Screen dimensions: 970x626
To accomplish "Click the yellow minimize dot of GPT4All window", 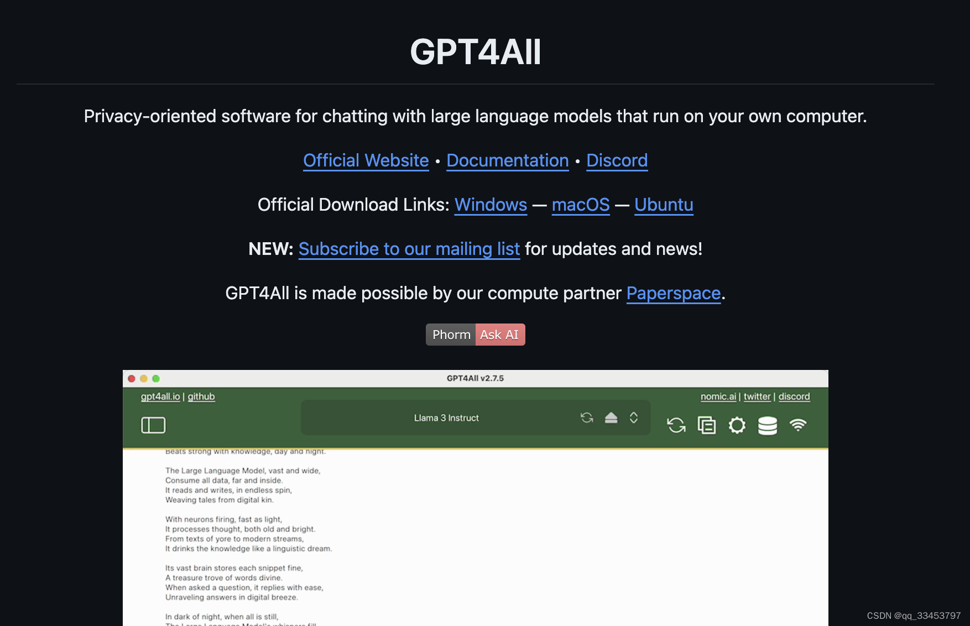I will coord(144,379).
